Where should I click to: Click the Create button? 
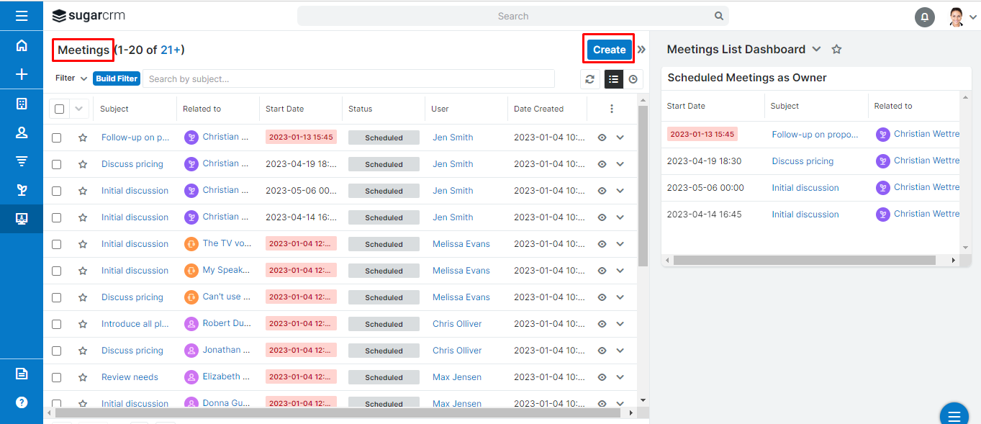(x=609, y=50)
